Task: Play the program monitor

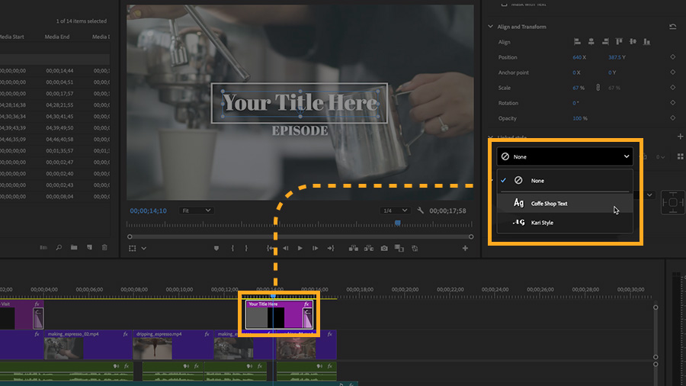Action: coord(300,248)
